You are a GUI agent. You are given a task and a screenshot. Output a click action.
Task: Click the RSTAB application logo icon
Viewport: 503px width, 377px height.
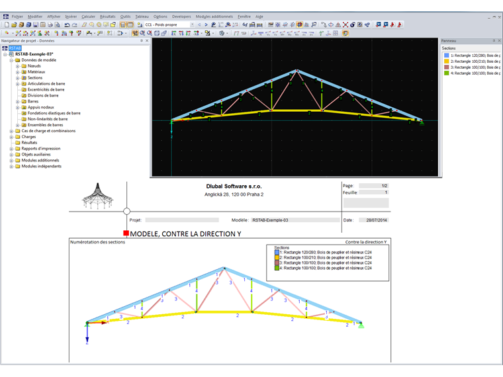pos(5,17)
